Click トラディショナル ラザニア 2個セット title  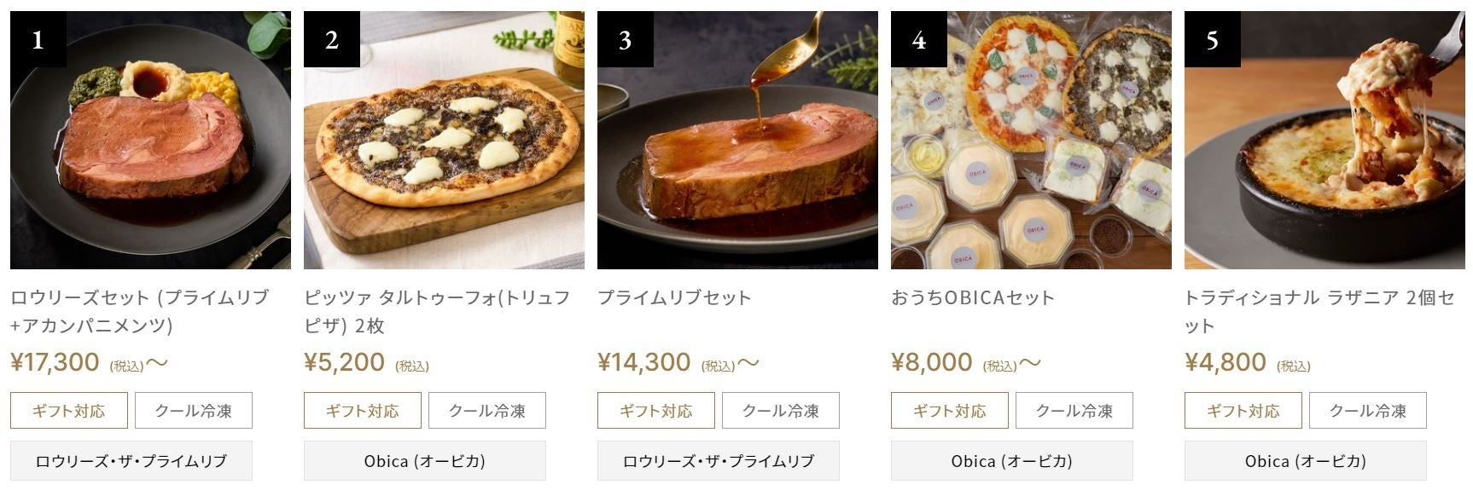(1319, 311)
